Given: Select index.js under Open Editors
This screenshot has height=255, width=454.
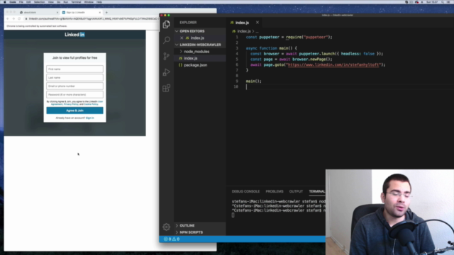Looking at the screenshot, I should [197, 38].
